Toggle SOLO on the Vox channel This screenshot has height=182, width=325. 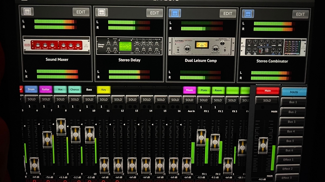60,99
